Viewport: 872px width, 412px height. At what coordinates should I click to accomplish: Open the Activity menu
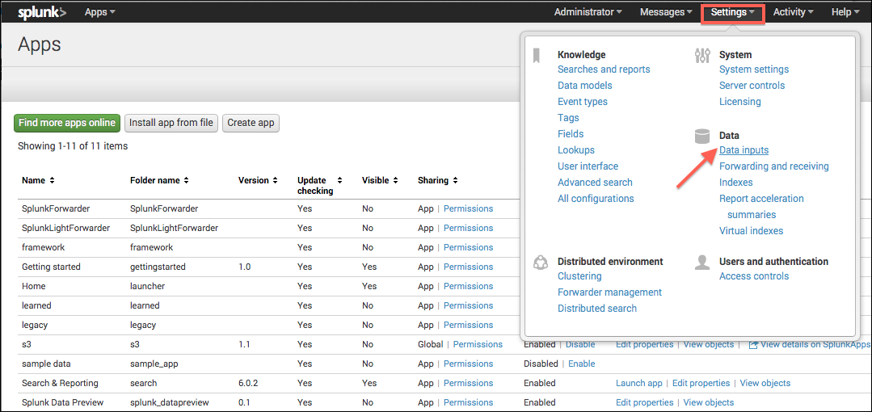click(x=793, y=12)
